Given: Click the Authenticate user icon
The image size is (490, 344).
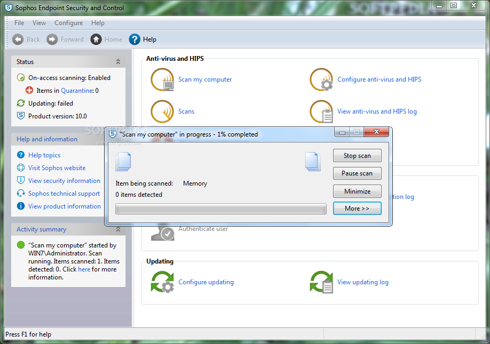Looking at the screenshot, I should point(162,233).
